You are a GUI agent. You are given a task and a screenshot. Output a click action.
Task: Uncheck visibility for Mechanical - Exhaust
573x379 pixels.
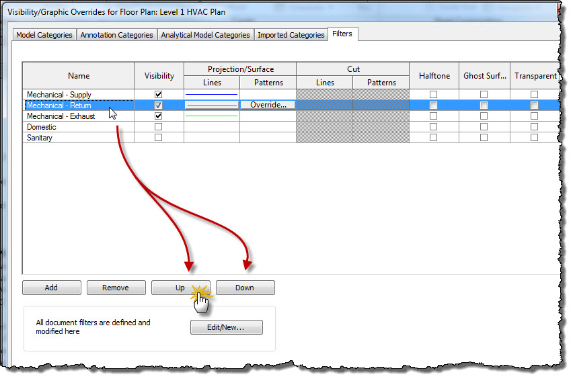coord(158,116)
